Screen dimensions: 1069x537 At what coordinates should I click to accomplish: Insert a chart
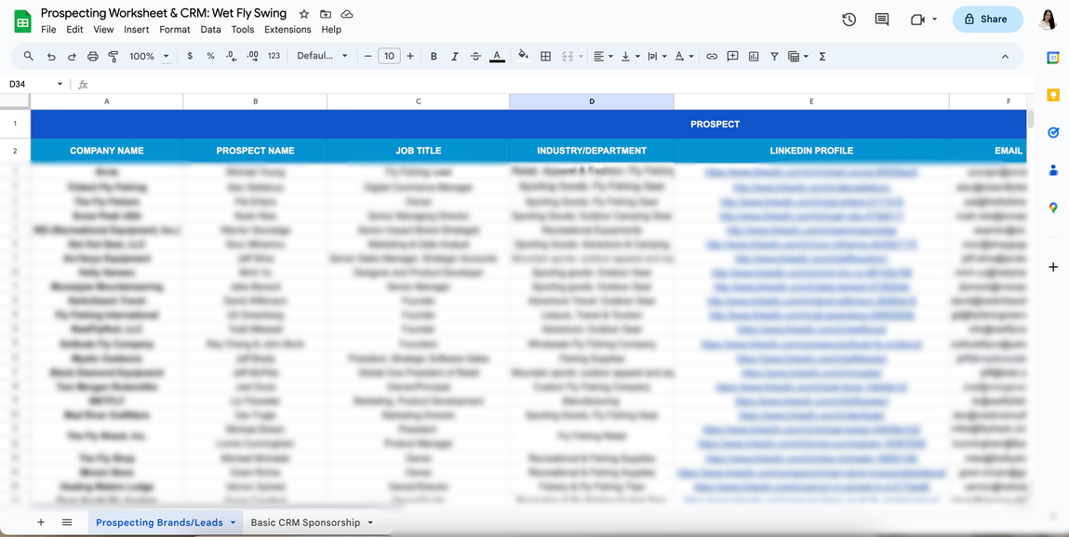[754, 57]
